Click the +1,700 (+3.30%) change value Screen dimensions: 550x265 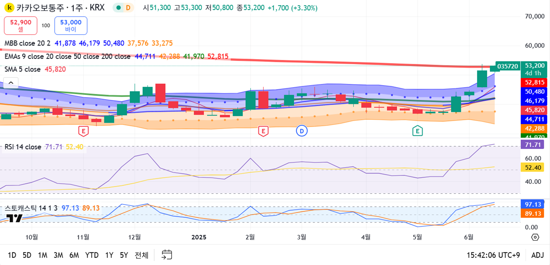coord(293,8)
